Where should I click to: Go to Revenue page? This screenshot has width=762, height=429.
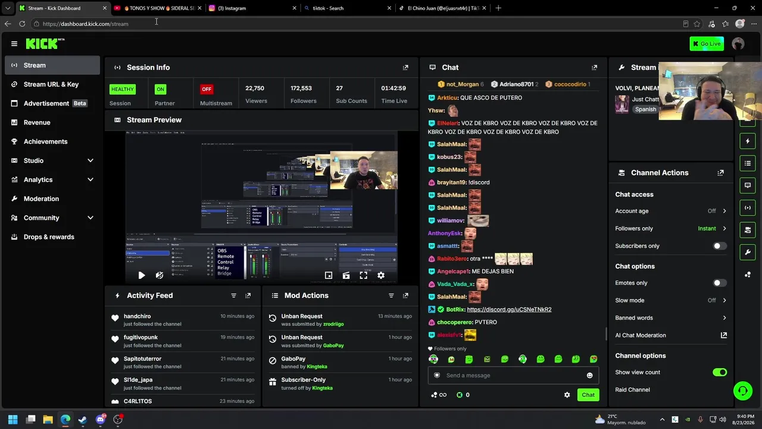point(52,123)
